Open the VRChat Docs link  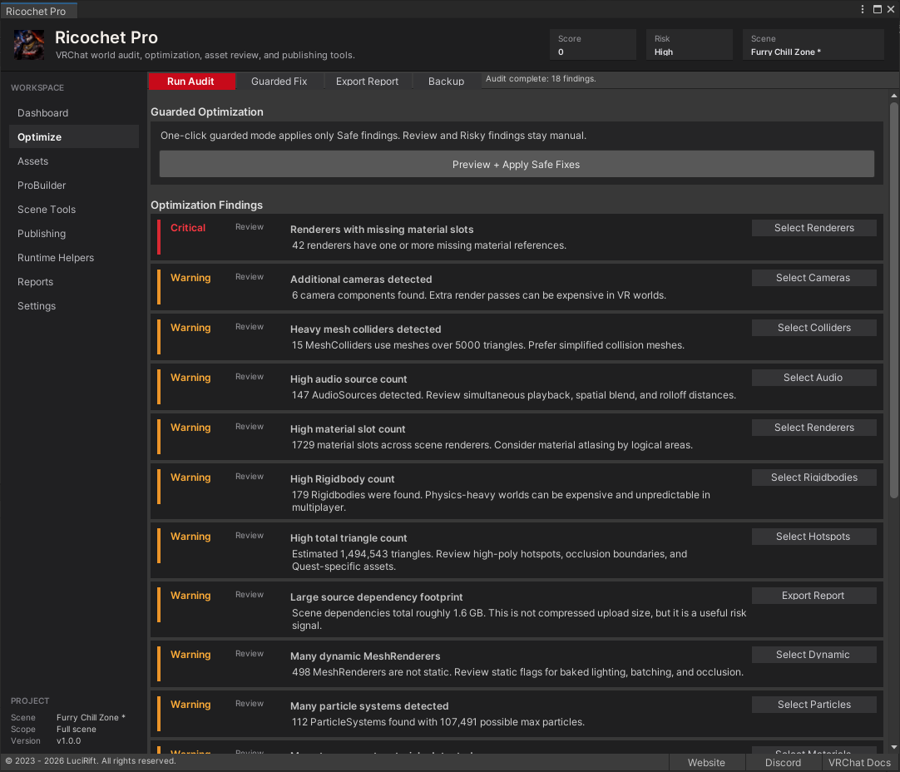coord(859,762)
